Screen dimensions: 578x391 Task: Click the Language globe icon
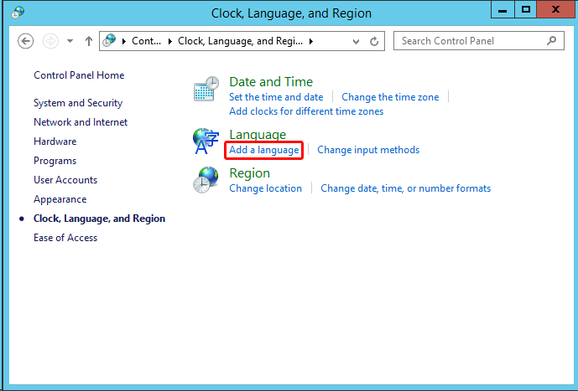[206, 141]
